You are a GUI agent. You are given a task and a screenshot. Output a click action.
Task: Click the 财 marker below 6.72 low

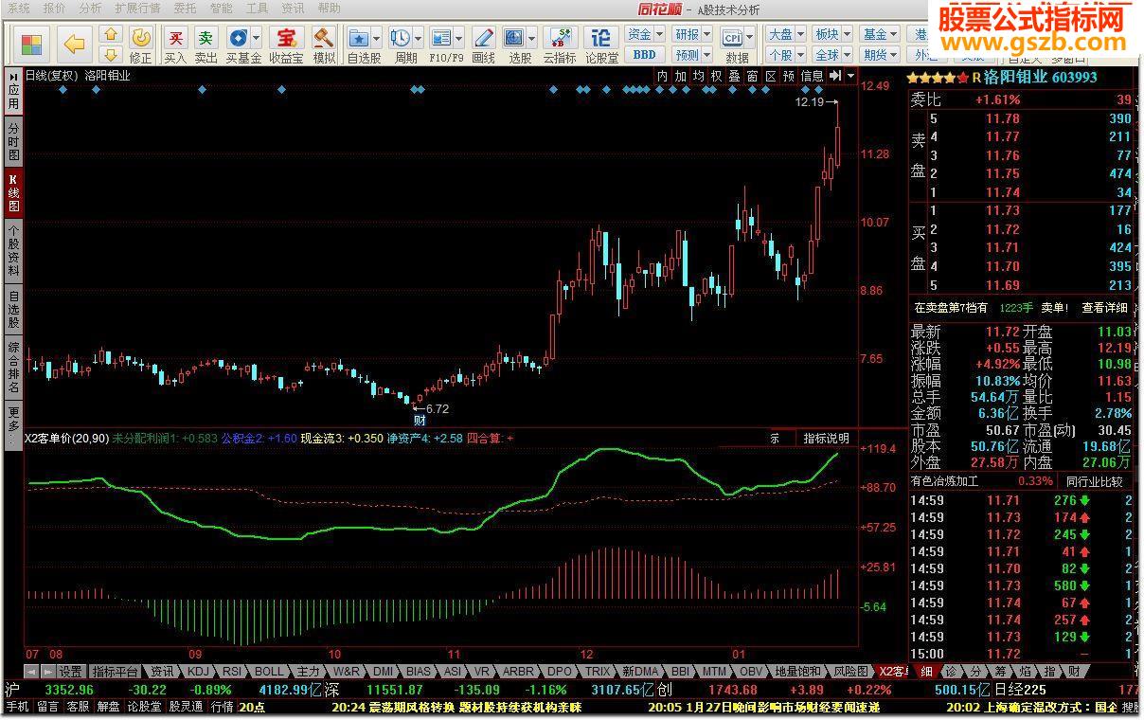pos(420,420)
